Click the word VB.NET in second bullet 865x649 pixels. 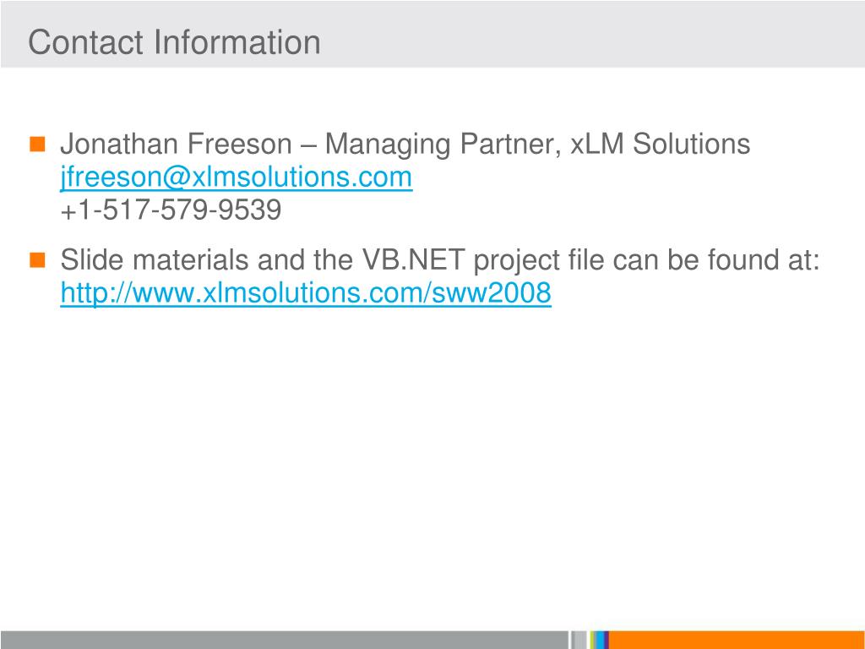tap(413, 259)
